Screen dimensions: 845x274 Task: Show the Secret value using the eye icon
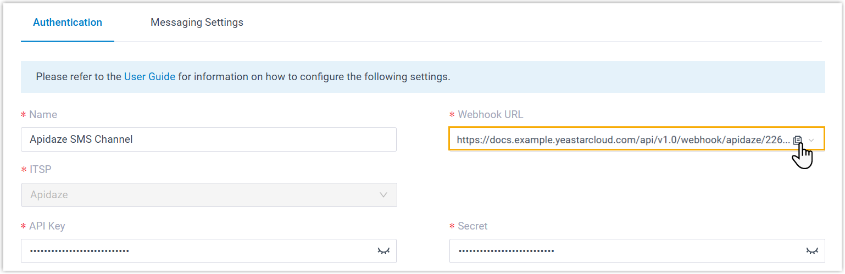[x=811, y=251]
